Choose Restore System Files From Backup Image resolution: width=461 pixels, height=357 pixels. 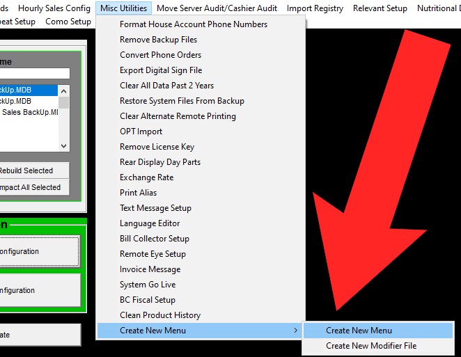click(x=182, y=101)
